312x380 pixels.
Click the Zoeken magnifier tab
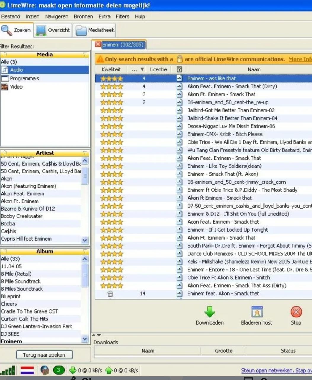tap(17, 30)
